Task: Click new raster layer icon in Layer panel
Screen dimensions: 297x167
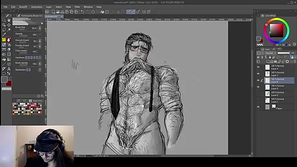Action: tap(268, 62)
